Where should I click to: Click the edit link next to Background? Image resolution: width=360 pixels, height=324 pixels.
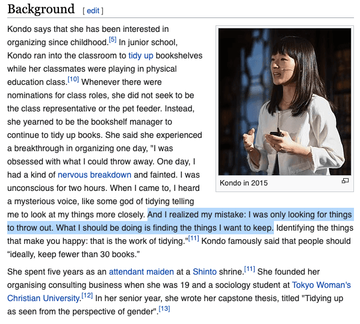tap(93, 11)
